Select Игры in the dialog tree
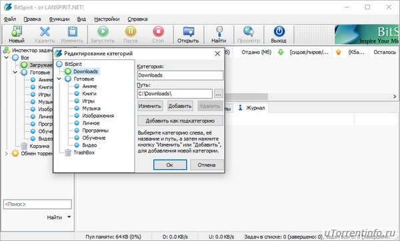Viewport: 400px width, 241px height. (88, 101)
